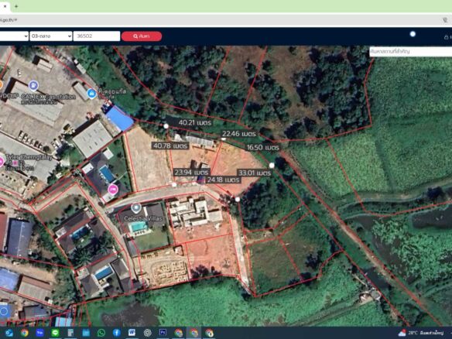The image size is (452, 339).
Task: Expand the leftmost province dropdown
Action: (14, 36)
